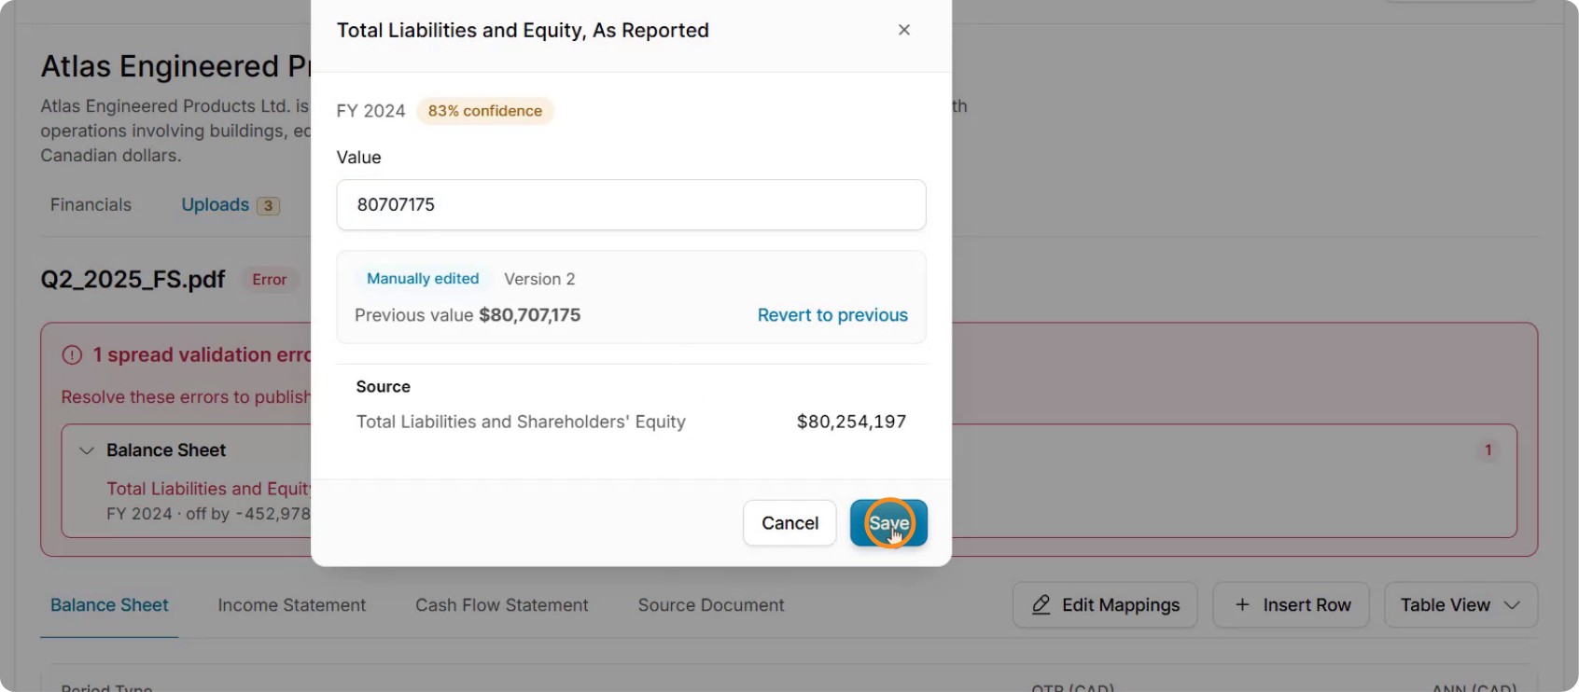Image resolution: width=1579 pixels, height=692 pixels.
Task: Select source amount $80,254,197
Action: click(x=851, y=422)
